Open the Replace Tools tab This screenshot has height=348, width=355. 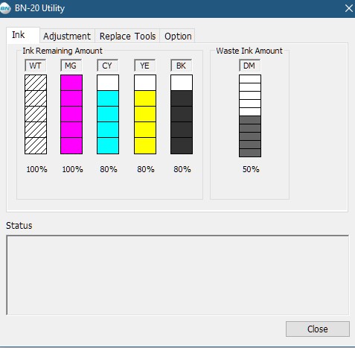click(127, 37)
